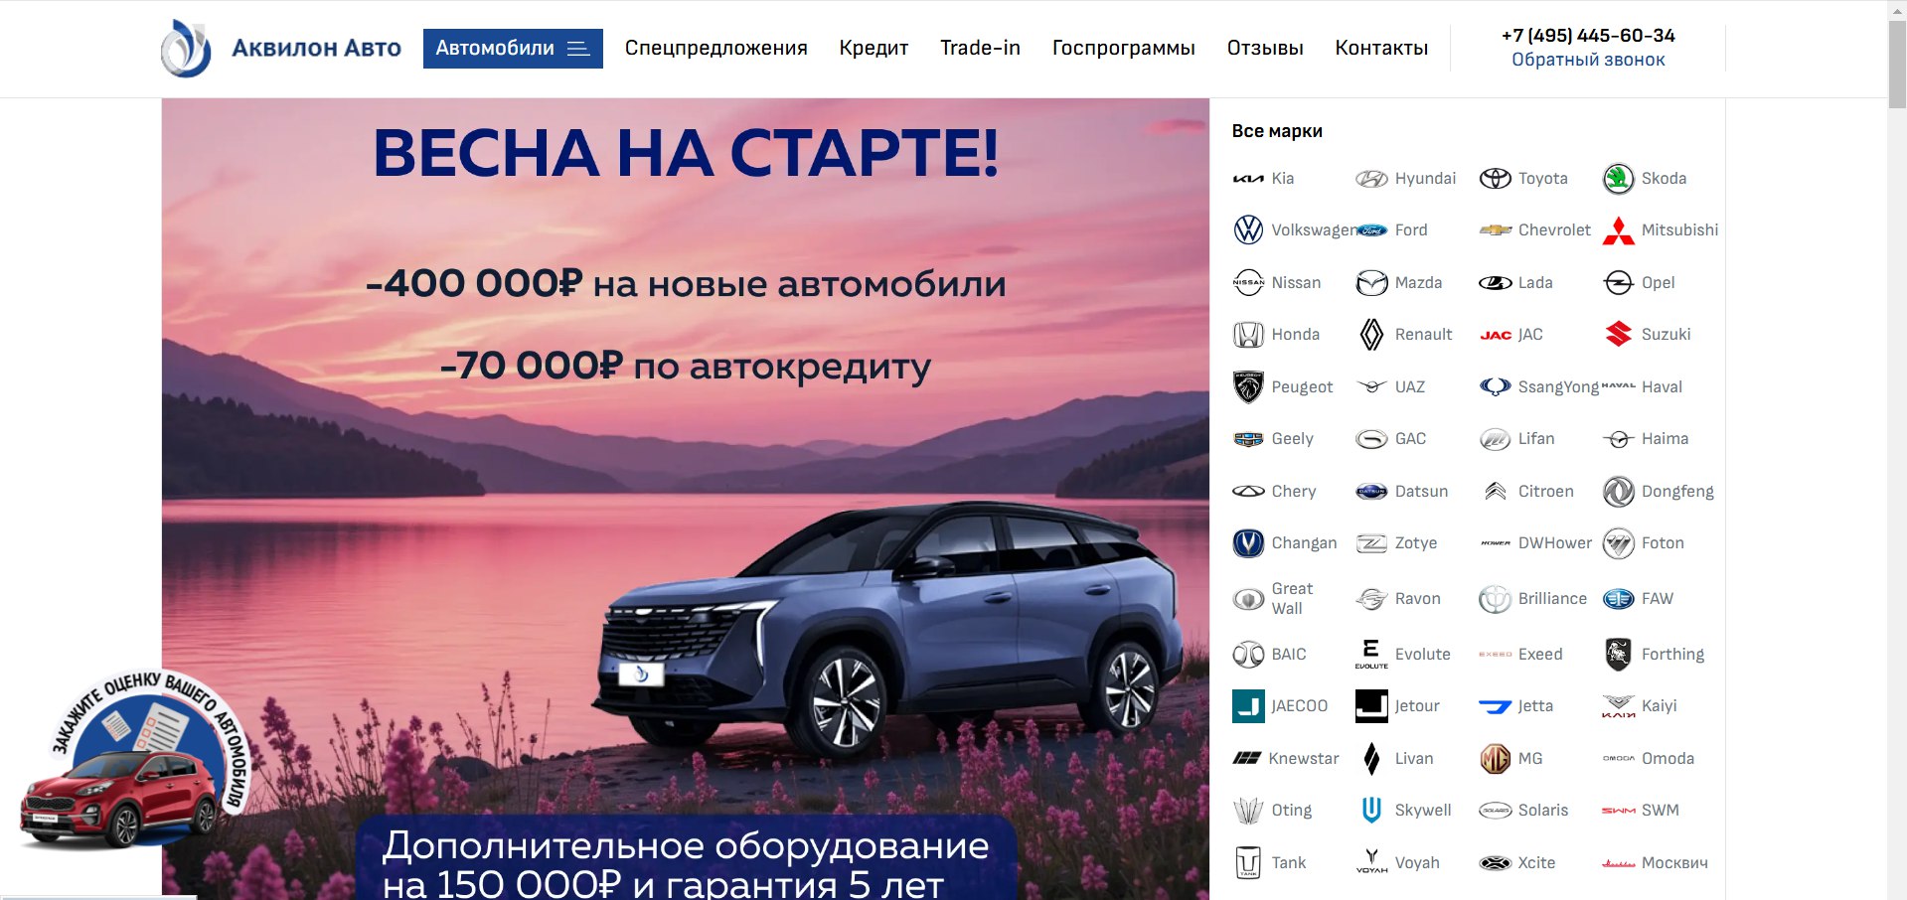
Task: Click the Suzuki logo icon
Action: [x=1618, y=335]
